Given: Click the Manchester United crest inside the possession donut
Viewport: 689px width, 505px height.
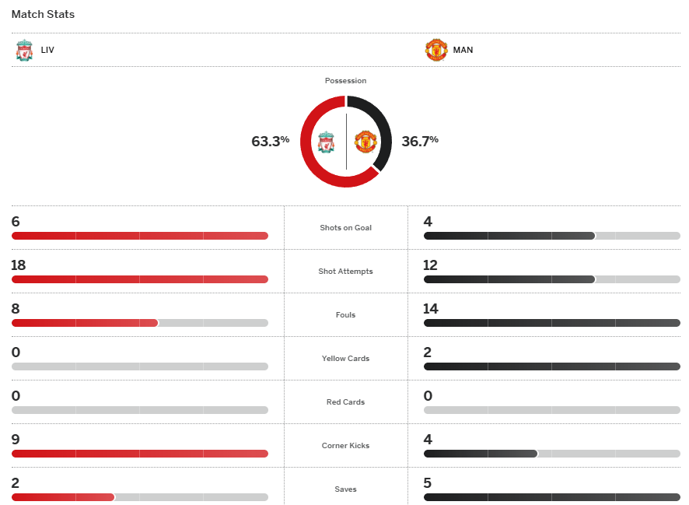Looking at the screenshot, I should tap(365, 142).
